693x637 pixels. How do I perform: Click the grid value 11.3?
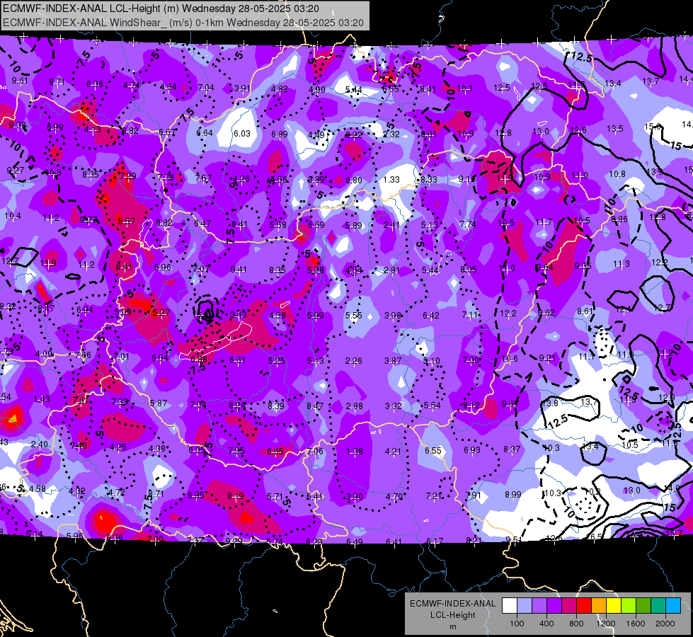tap(621, 264)
